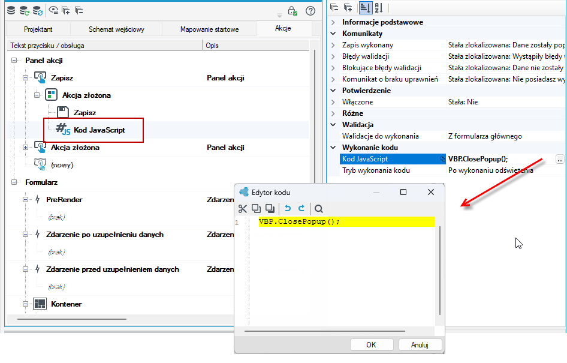Screen dimensions: 567x363
Task: Click the lightning icon next to PreRender
Action: [x=38, y=199]
